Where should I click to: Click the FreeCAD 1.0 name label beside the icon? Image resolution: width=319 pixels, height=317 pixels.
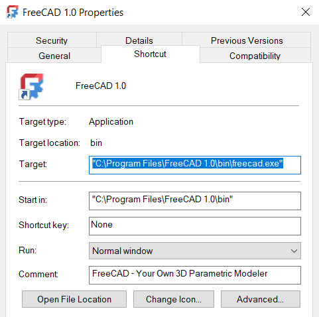click(x=101, y=86)
